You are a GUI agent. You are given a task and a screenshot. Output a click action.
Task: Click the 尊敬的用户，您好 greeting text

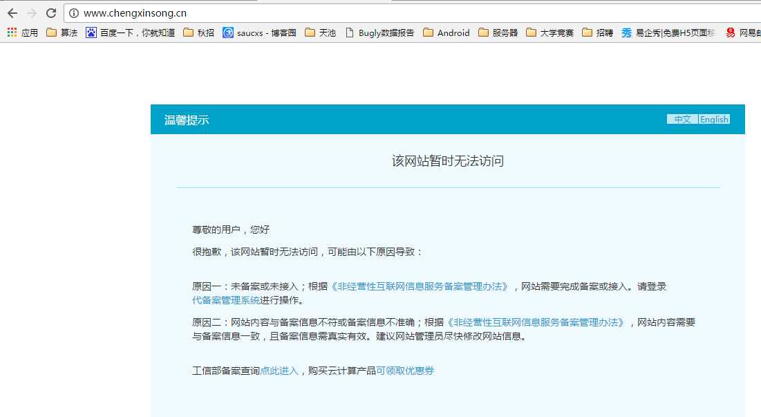click(231, 230)
